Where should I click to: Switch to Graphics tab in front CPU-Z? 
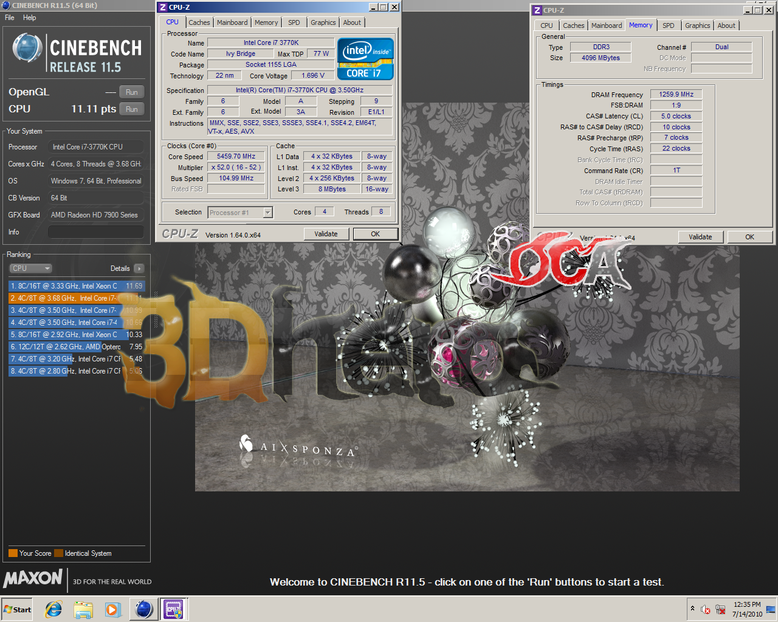tap(323, 22)
